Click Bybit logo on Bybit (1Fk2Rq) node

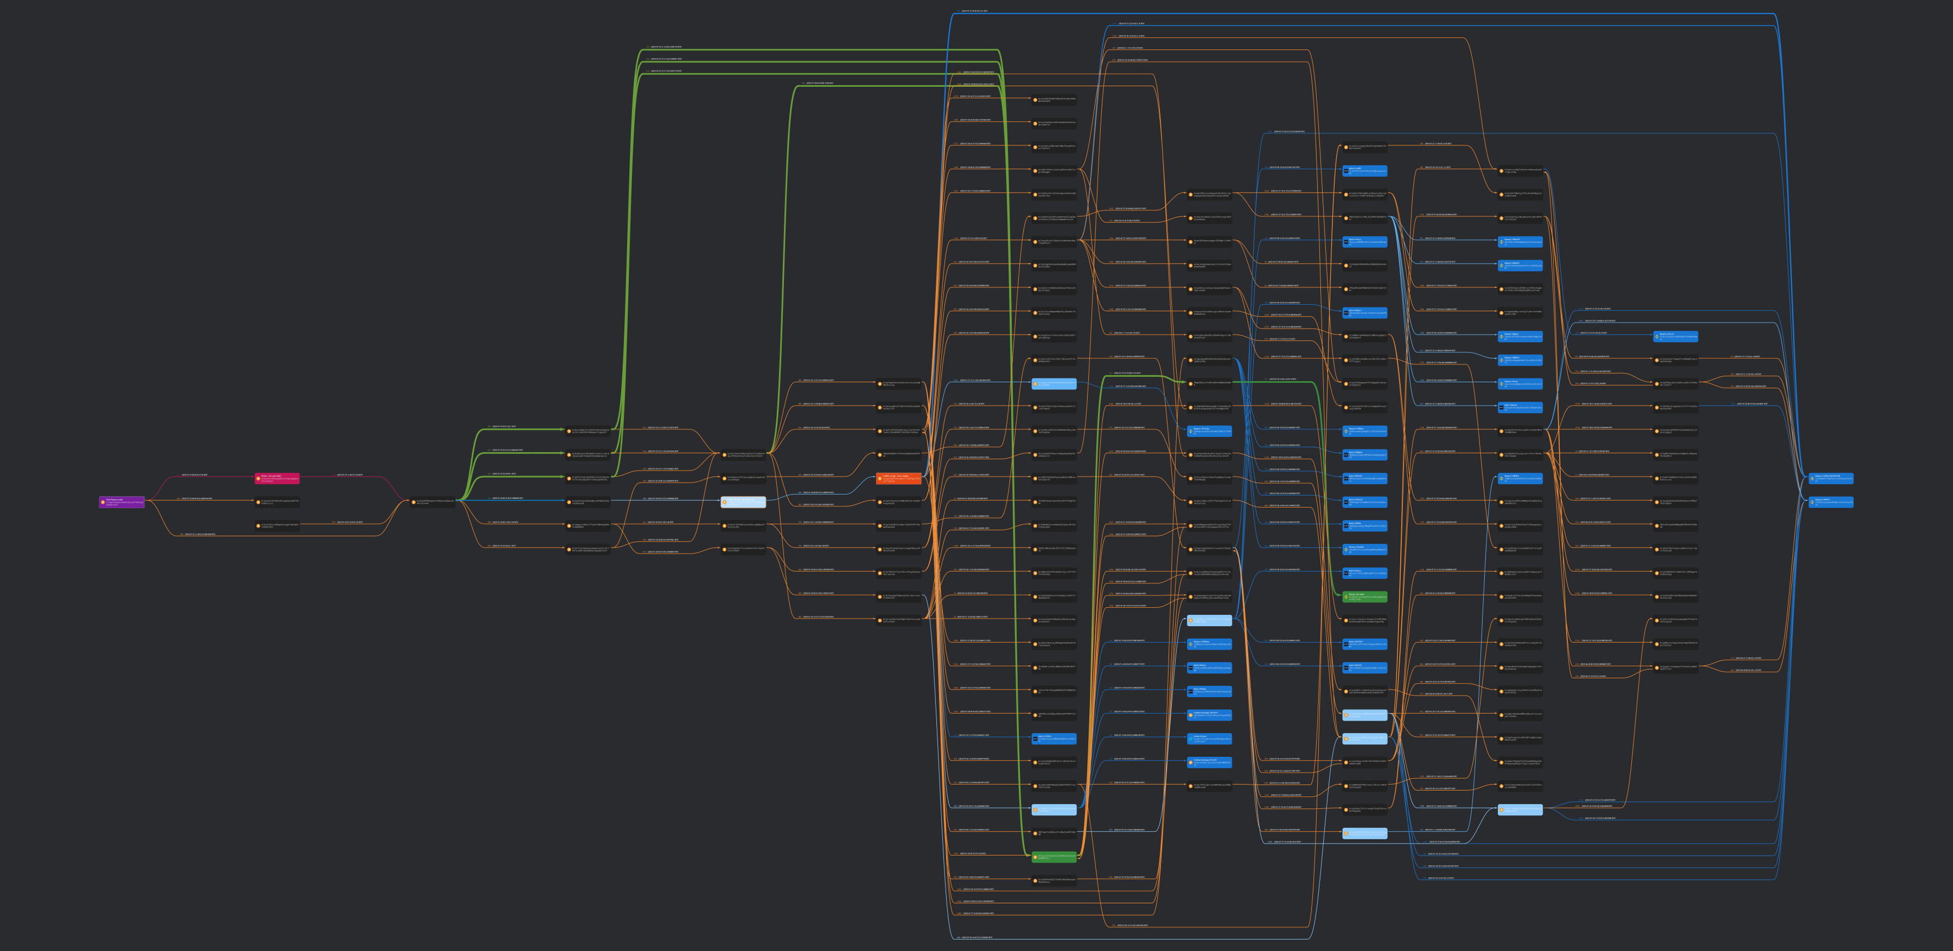[x=1190, y=692]
